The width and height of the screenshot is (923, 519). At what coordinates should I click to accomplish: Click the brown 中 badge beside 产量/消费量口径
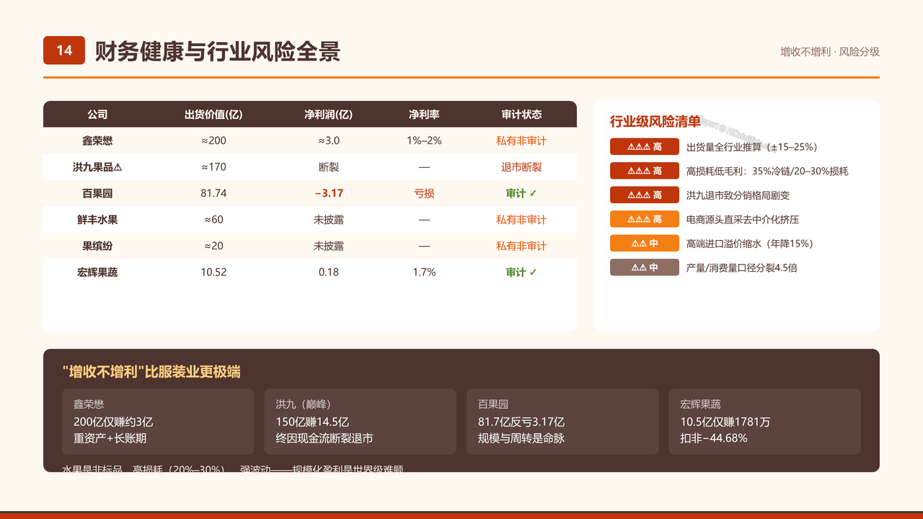point(645,267)
